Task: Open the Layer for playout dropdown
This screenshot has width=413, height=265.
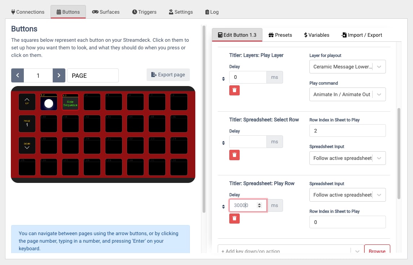Action: (x=347, y=67)
